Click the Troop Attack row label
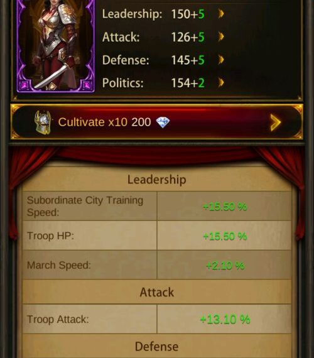Image resolution: width=314 pixels, height=358 pixels. (58, 319)
